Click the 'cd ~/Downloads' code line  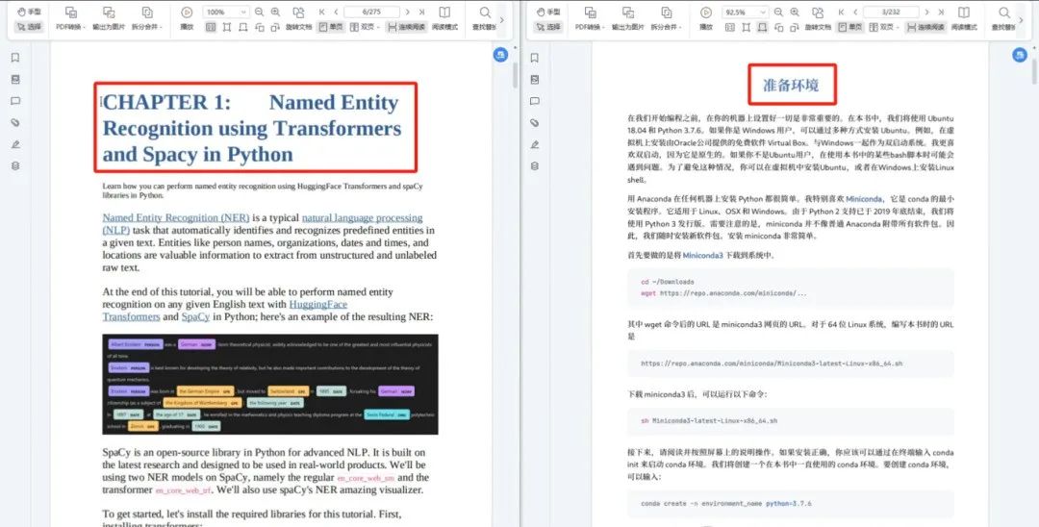pos(668,282)
